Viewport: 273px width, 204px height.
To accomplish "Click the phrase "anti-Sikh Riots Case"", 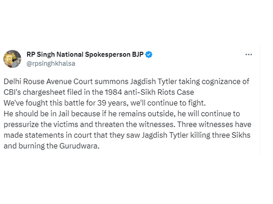I will click(x=159, y=92).
